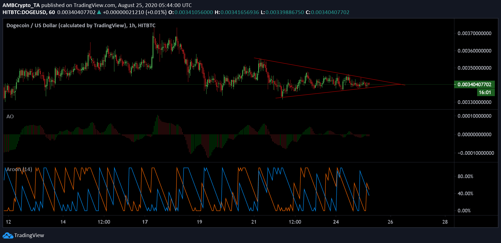The width and height of the screenshot is (501, 243).
Task: Click the High value in the OHLC header
Action: 240,12
